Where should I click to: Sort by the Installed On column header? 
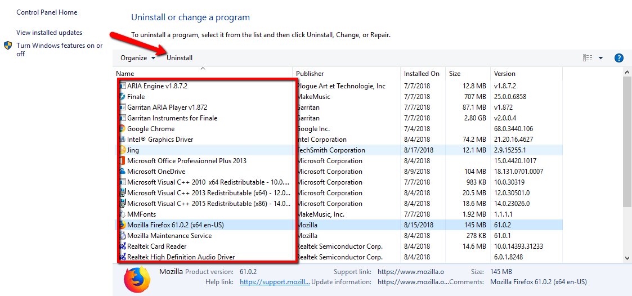[x=422, y=74]
